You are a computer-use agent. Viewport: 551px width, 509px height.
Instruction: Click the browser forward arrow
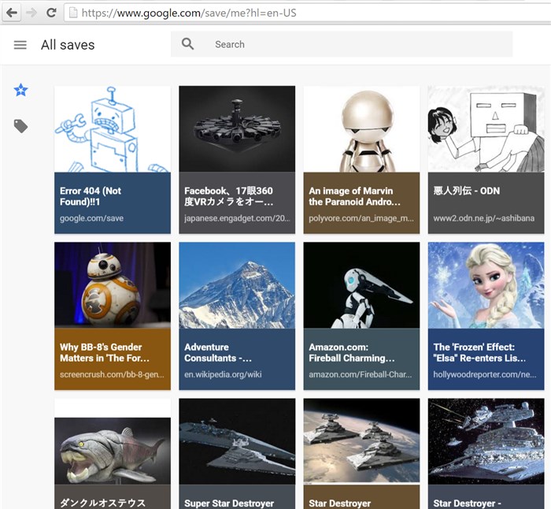31,13
